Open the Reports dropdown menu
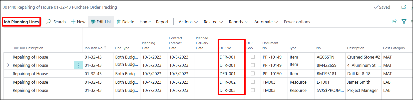Image resolution: width=413 pixels, height=100 pixels. click(x=238, y=22)
